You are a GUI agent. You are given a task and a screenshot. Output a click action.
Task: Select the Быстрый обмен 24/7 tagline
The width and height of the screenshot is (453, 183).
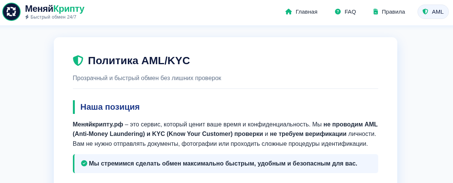pyautogui.click(x=53, y=17)
